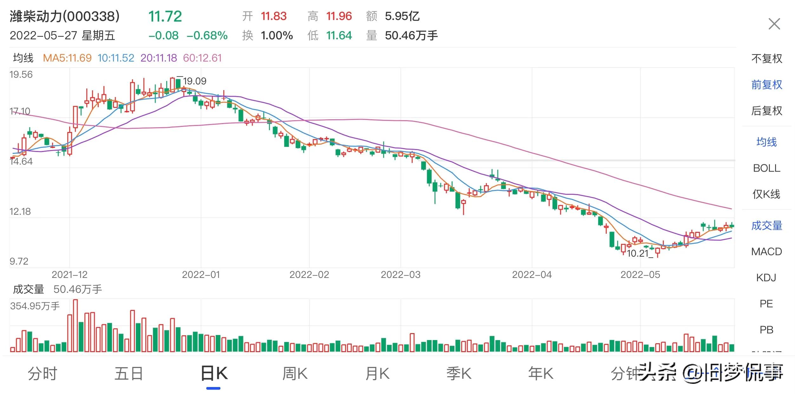The image size is (795, 394).
Task: Select 后复权 price adjustment option
Action: click(766, 111)
